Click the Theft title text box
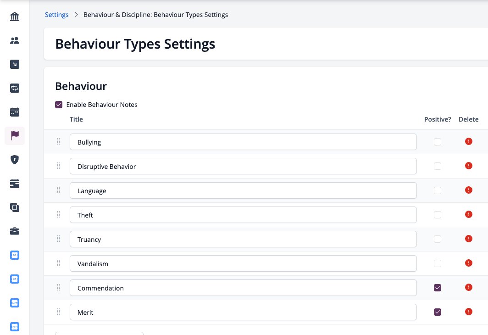The height and width of the screenshot is (335, 488). point(243,215)
